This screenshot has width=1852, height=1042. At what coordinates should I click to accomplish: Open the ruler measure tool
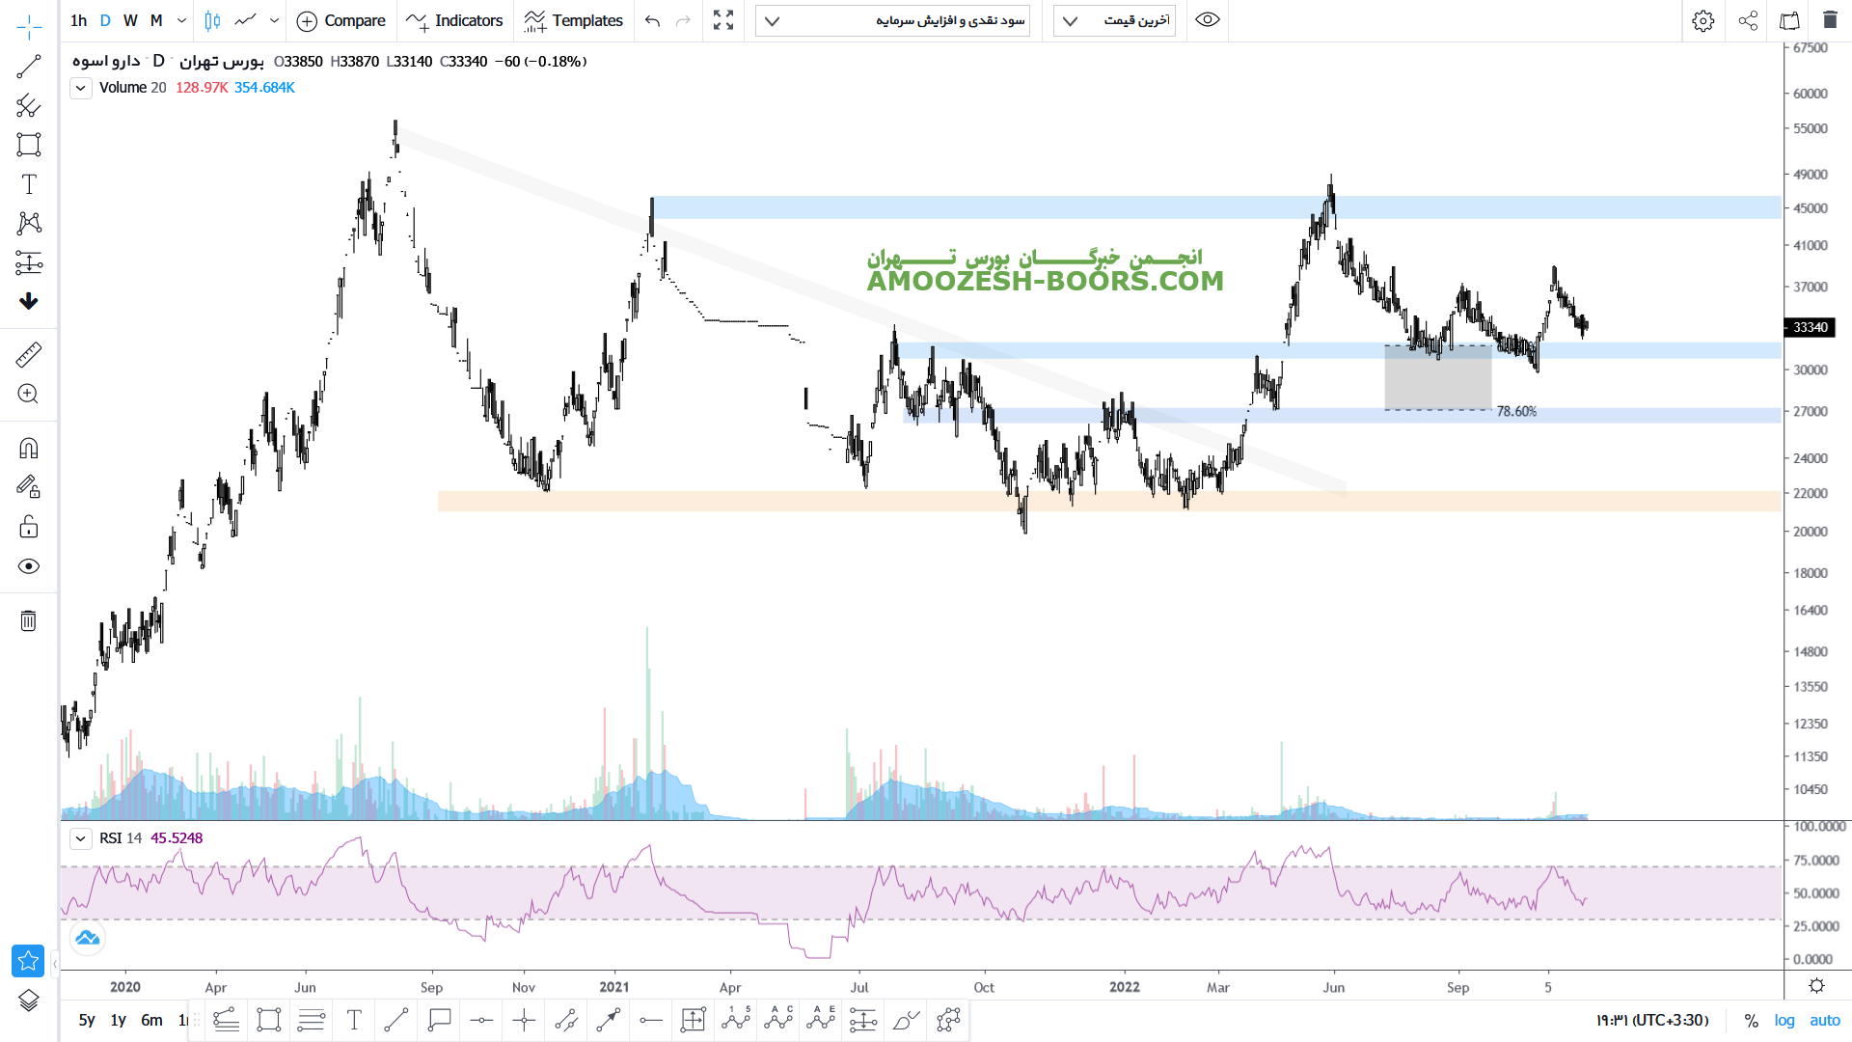click(x=29, y=354)
